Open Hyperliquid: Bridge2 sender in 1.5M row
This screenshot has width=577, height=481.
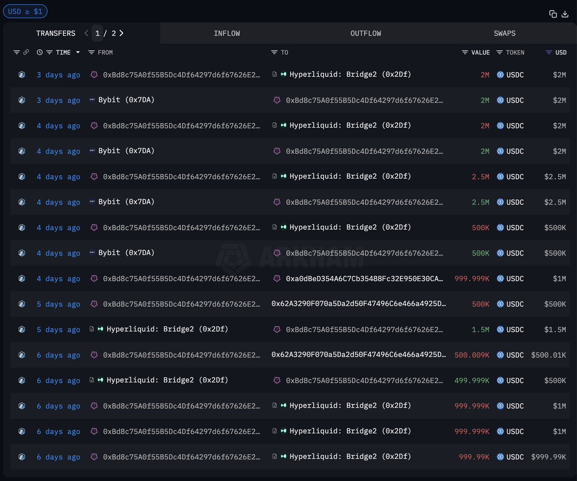click(x=167, y=329)
